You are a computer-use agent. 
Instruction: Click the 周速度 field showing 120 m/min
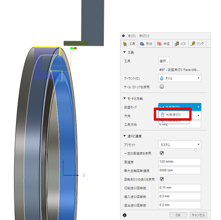[180, 162]
